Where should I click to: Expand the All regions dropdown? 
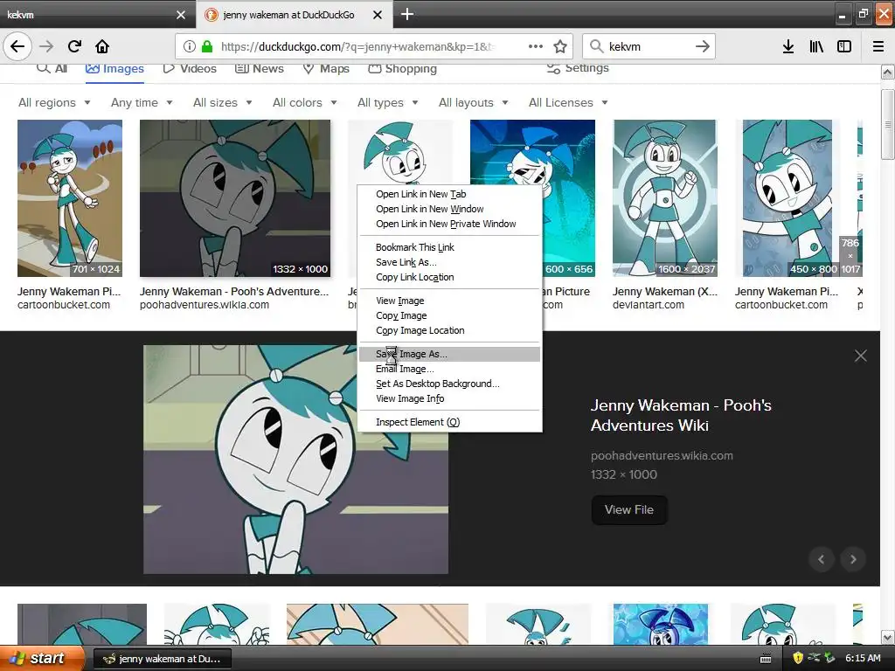pos(54,103)
